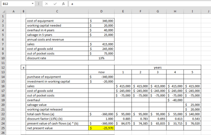Click cell 'working capital needed'
Image resolution: width=211 pixels, height=135 pixels.
[x=57, y=25]
